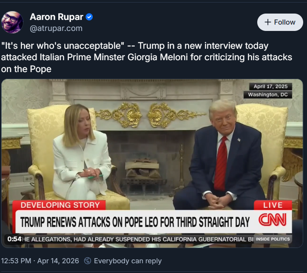Click the scrolling news ticker in video

[137, 239]
